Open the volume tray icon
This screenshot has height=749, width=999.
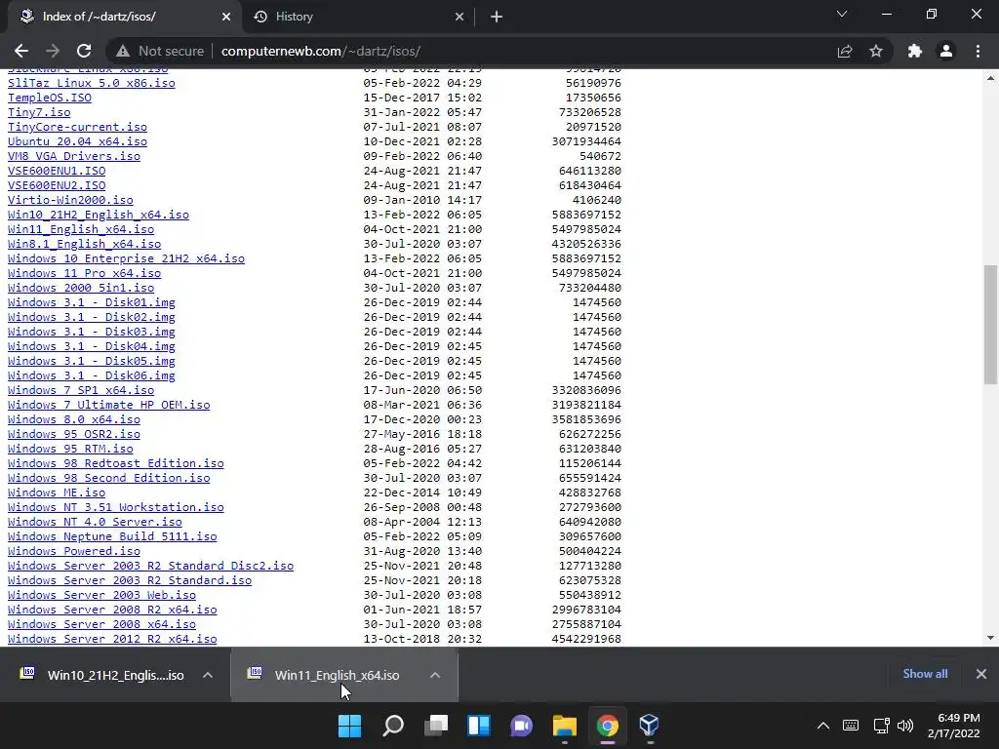(x=905, y=726)
